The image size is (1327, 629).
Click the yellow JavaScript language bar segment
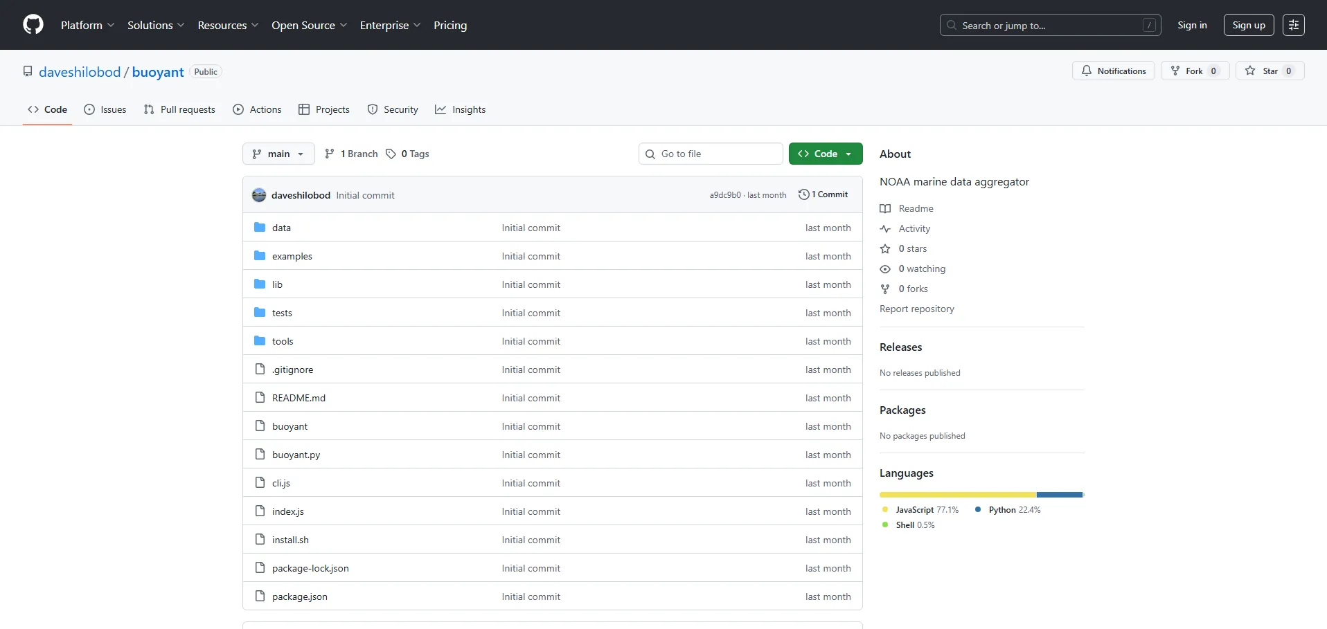pyautogui.click(x=957, y=495)
